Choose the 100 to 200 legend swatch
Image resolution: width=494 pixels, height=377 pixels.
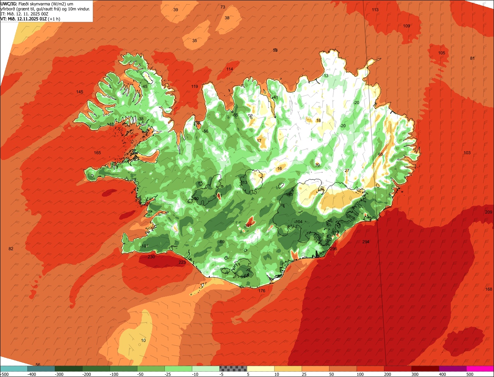(370, 369)
